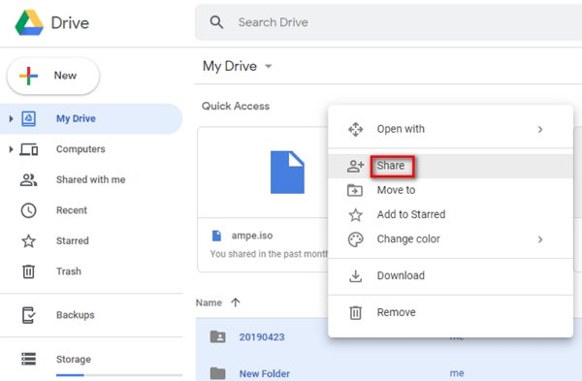
Task: Click the colorful plus icon in New
Action: coord(28,76)
